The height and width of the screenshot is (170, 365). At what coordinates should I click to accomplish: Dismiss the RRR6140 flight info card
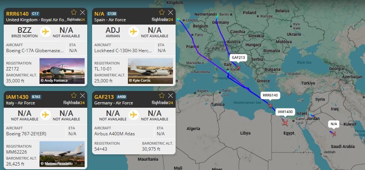[82, 12]
